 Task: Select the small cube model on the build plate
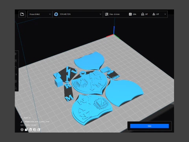click(59, 82)
